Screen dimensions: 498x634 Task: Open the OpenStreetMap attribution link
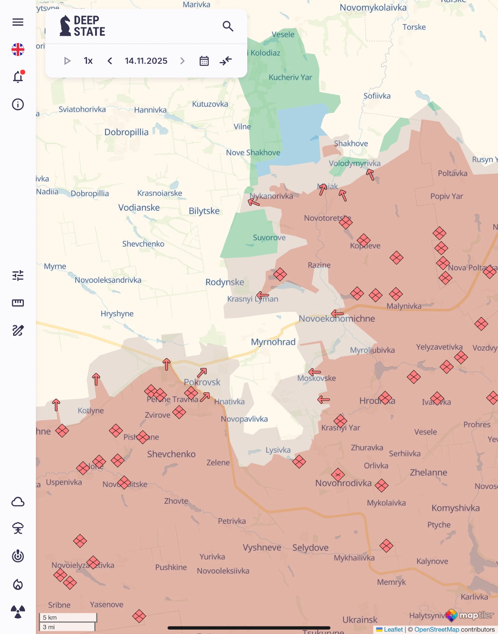(x=436, y=630)
